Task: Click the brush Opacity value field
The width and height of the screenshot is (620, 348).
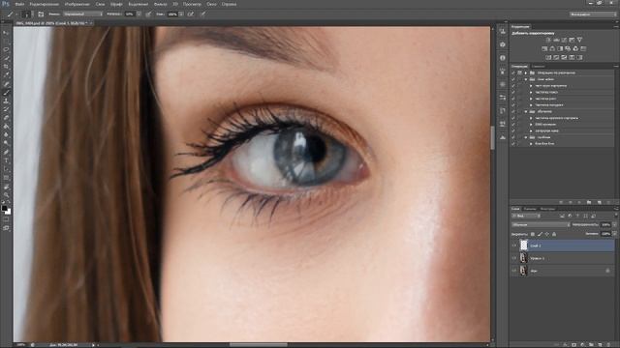Action: pyautogui.click(x=130, y=14)
